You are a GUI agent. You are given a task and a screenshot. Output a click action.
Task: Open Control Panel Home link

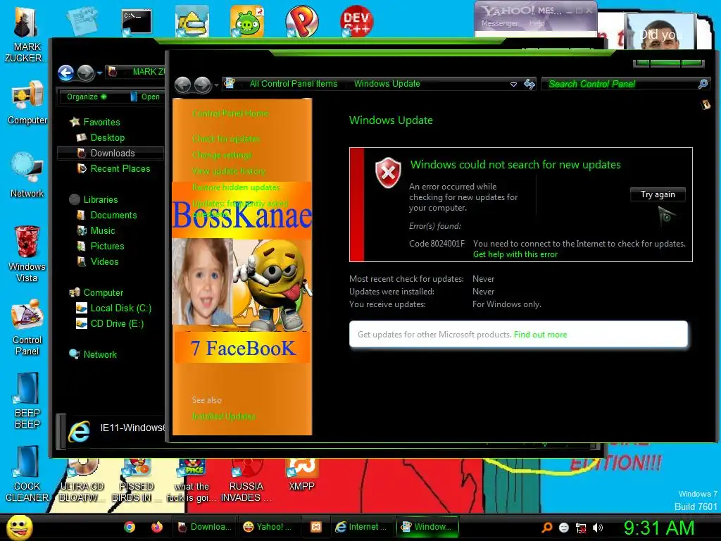click(230, 113)
